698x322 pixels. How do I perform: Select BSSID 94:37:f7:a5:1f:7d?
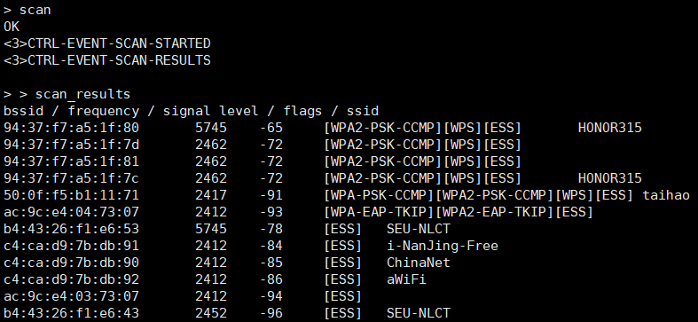71,145
